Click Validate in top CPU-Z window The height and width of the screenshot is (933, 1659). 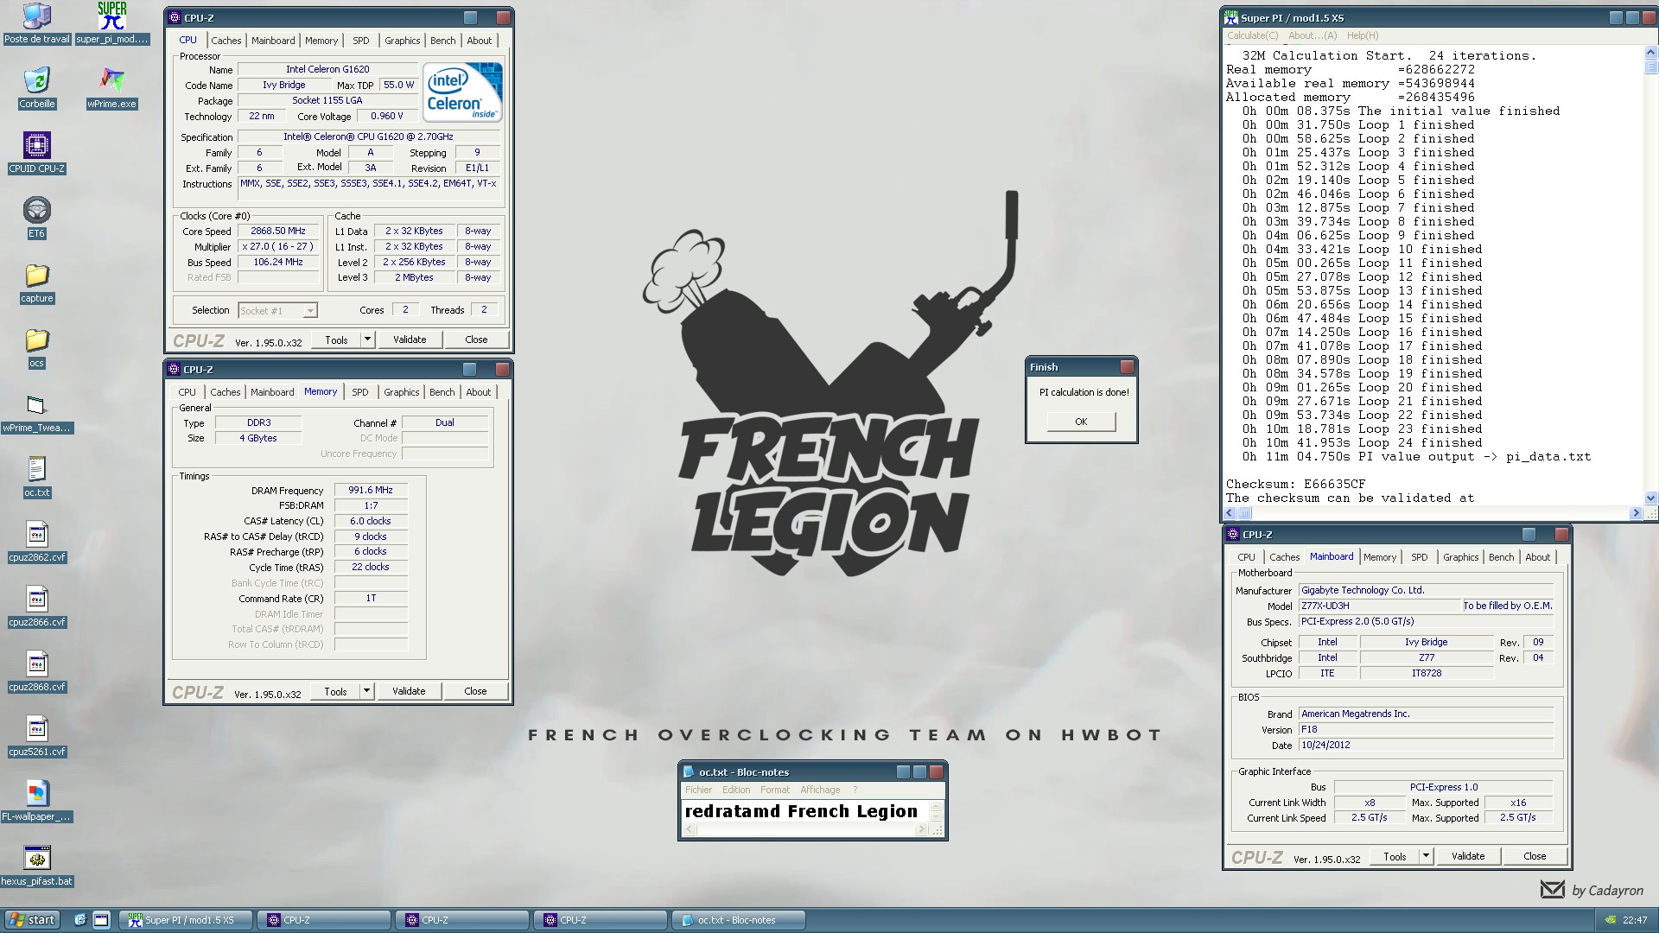pyautogui.click(x=410, y=340)
